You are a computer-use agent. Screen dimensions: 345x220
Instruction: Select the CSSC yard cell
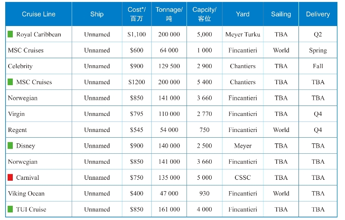(242, 177)
